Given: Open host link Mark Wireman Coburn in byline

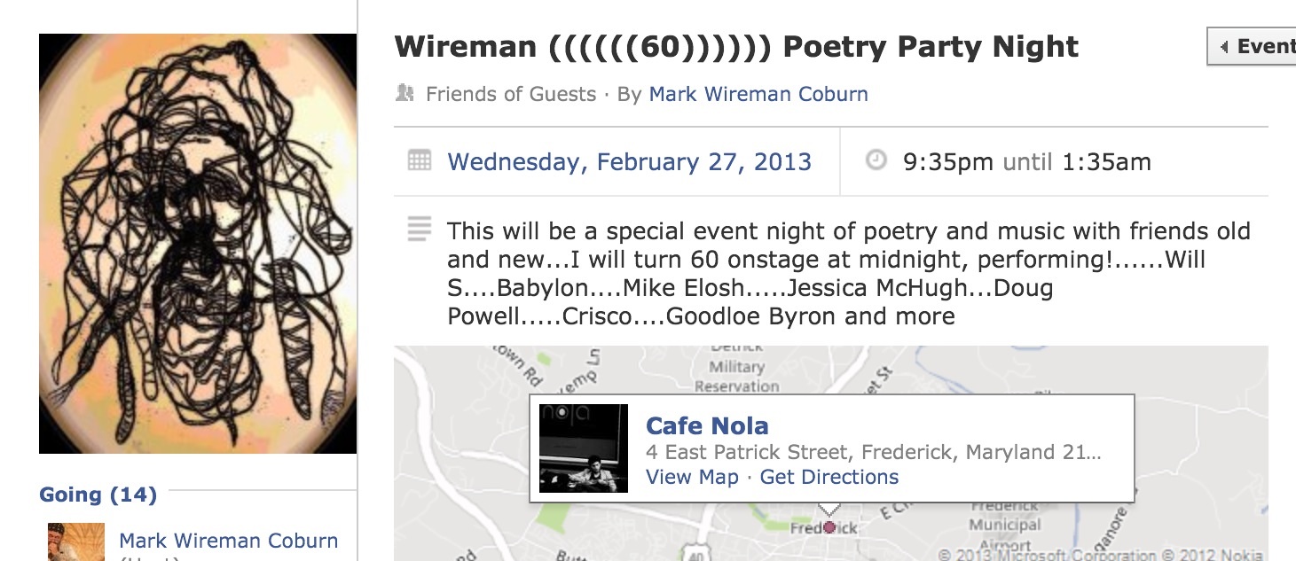Looking at the screenshot, I should point(758,94).
